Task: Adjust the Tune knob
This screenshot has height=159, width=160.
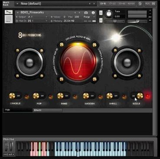Action: coord(109,14)
